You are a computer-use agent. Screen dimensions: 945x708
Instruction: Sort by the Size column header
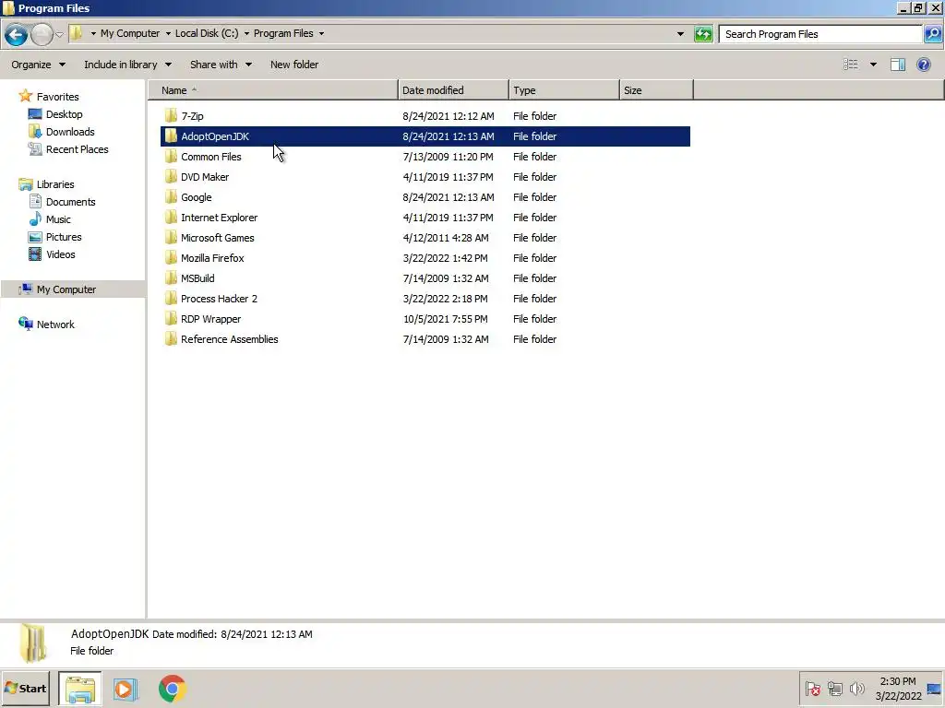pyautogui.click(x=656, y=90)
